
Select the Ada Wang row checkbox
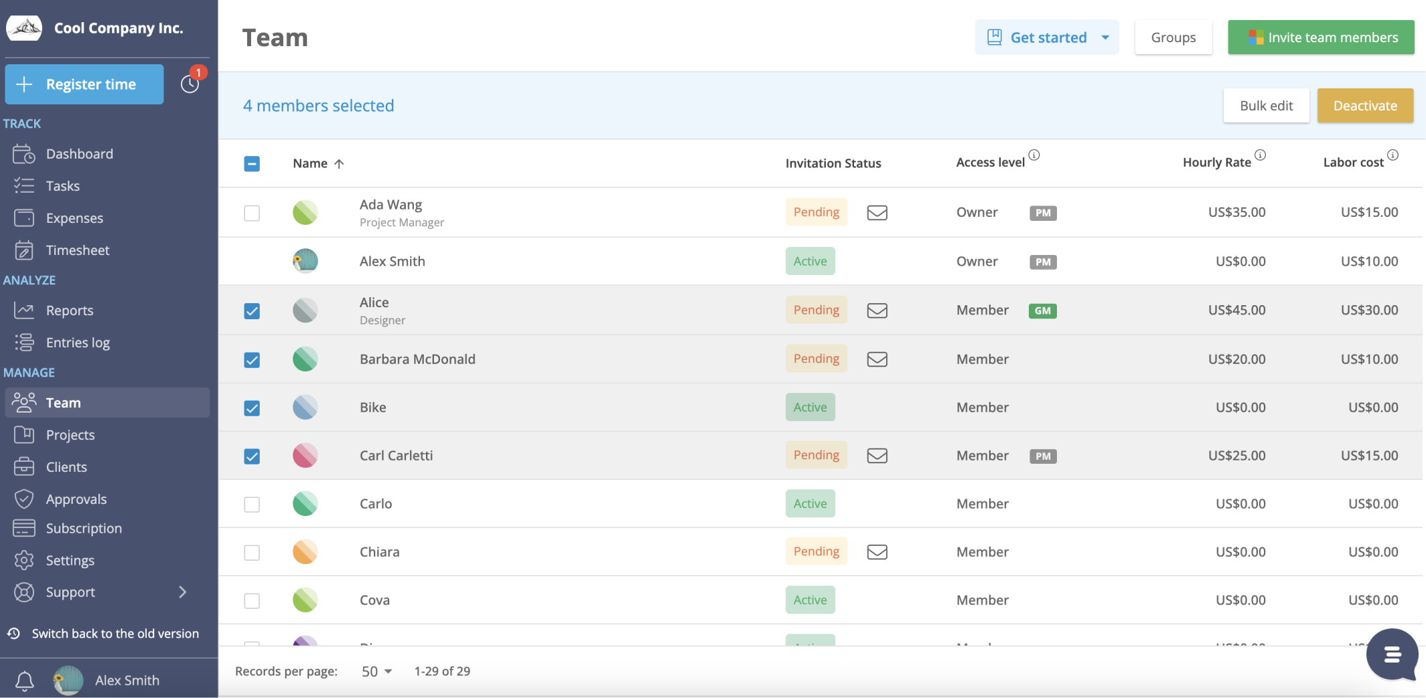(x=252, y=213)
